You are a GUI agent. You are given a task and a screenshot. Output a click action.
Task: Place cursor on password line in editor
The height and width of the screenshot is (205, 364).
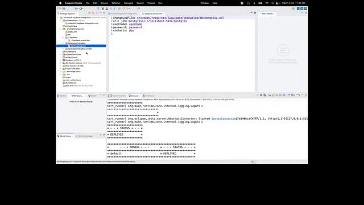coord(127,27)
